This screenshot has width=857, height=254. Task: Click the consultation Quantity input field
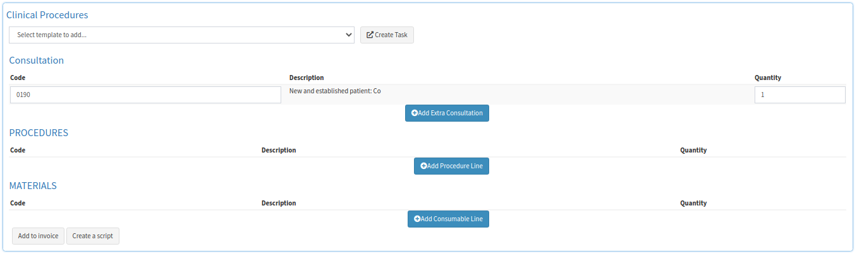point(799,95)
